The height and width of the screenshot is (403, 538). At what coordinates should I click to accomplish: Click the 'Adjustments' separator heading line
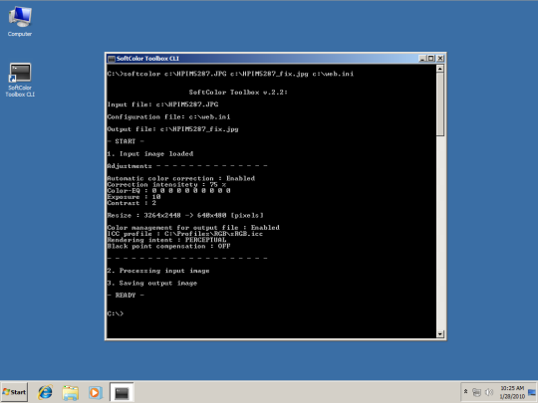click(x=187, y=166)
